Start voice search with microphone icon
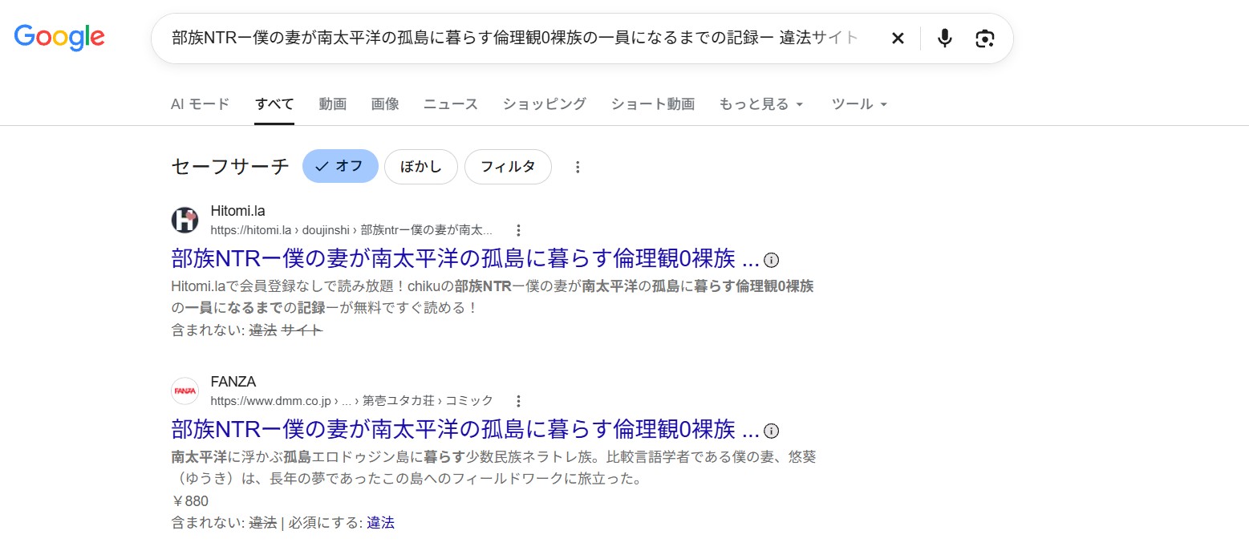 pos(945,38)
